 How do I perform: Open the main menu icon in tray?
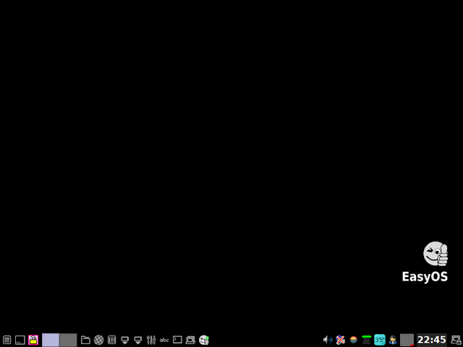[x=7, y=340]
